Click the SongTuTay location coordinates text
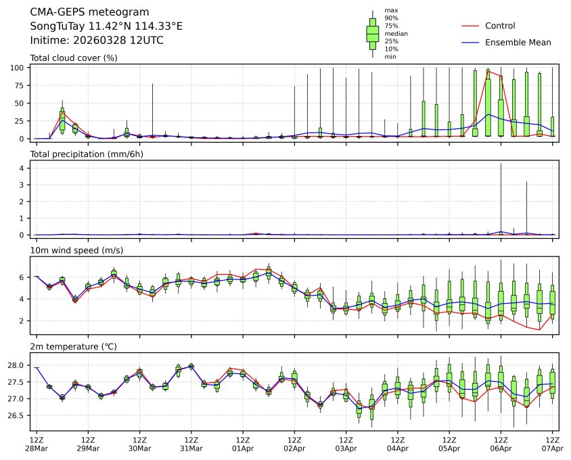Viewport: 571px width, 460px height. (x=106, y=26)
